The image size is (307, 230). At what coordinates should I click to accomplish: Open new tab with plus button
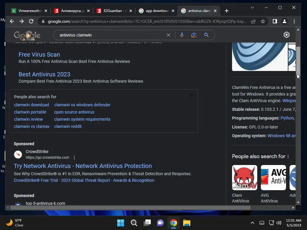[227, 11]
